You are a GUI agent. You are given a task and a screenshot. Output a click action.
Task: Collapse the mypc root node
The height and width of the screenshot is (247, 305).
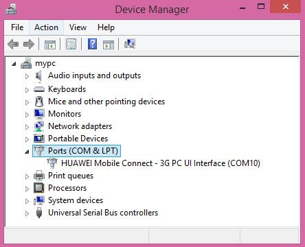pos(14,64)
